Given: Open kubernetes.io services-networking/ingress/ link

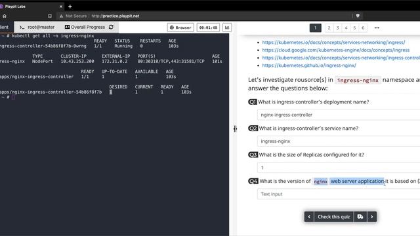Looking at the screenshot, I should (333, 42).
